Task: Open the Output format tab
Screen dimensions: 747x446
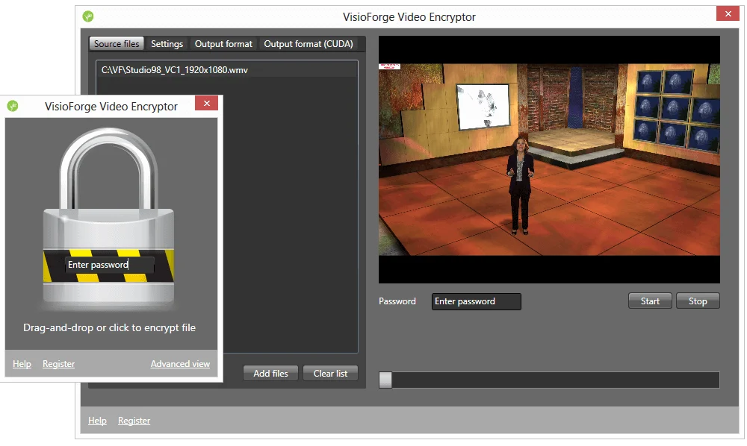Action: click(223, 43)
